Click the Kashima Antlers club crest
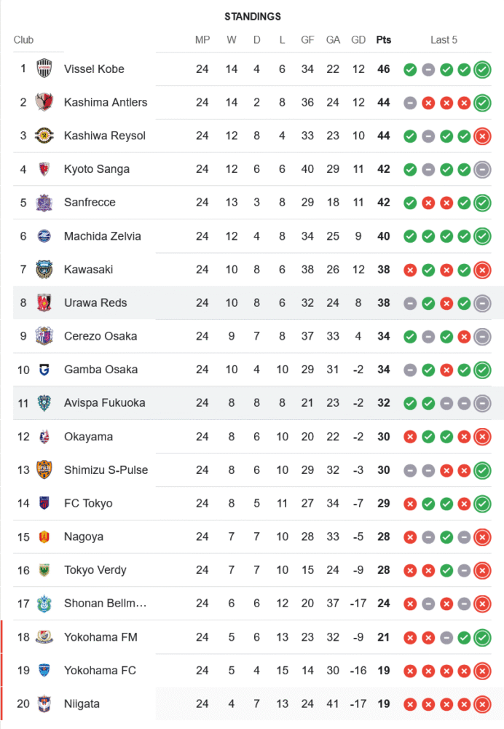The width and height of the screenshot is (504, 729). click(x=44, y=103)
